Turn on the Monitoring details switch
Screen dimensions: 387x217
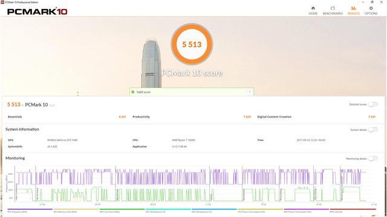(373, 159)
